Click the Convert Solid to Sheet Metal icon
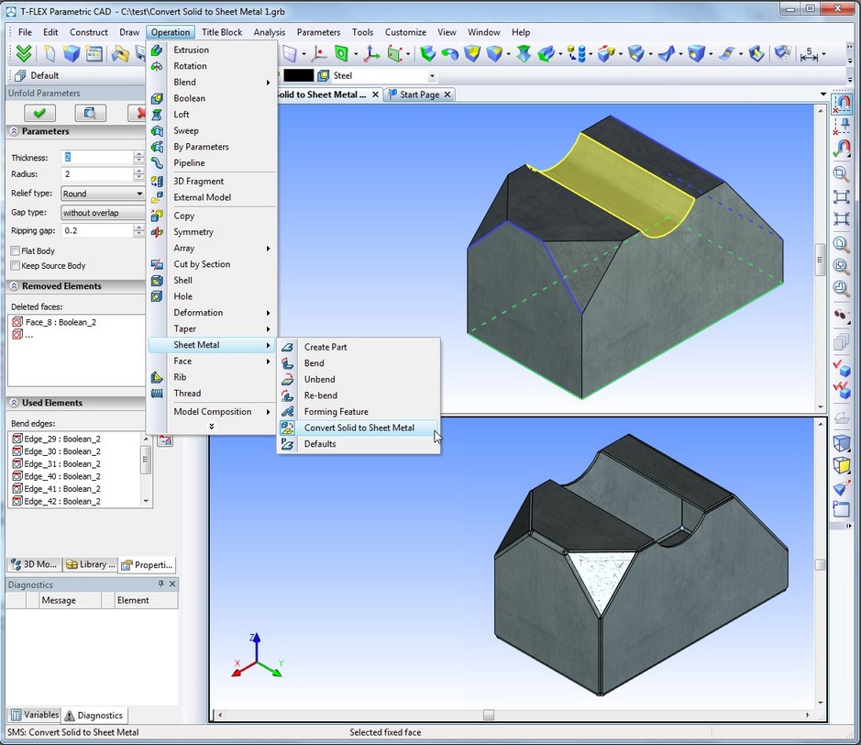Image resolution: width=861 pixels, height=745 pixels. [288, 428]
